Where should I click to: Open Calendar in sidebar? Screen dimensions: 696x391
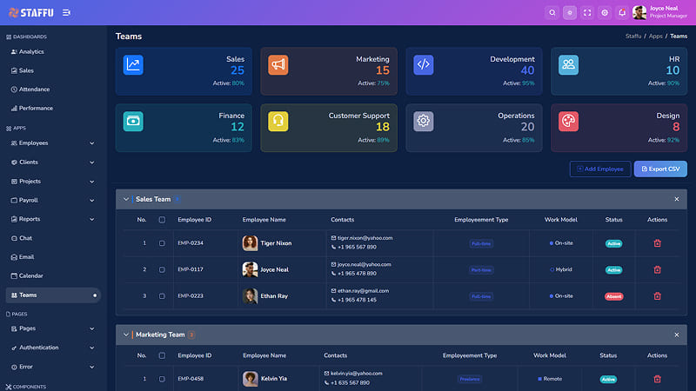tap(27, 275)
